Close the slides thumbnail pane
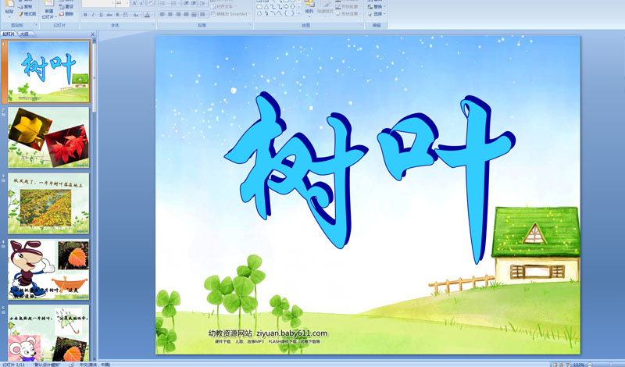The width and height of the screenshot is (625, 367). [93, 34]
